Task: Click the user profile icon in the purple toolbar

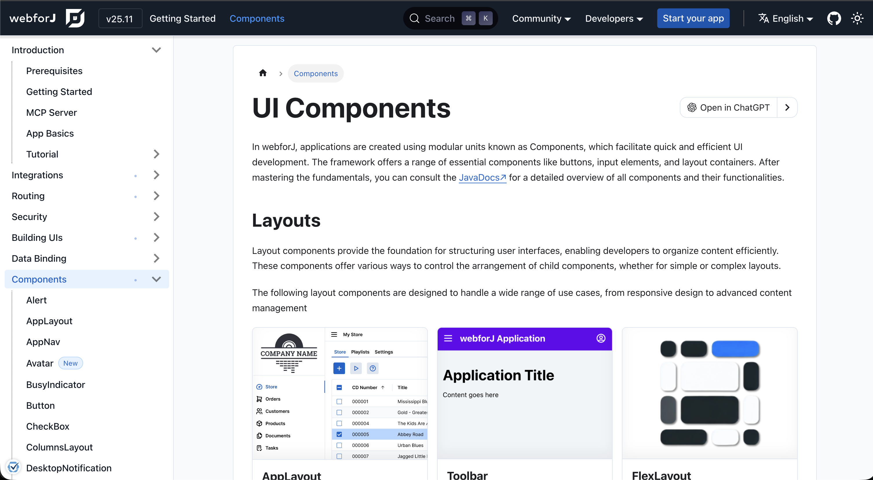Action: click(601, 338)
